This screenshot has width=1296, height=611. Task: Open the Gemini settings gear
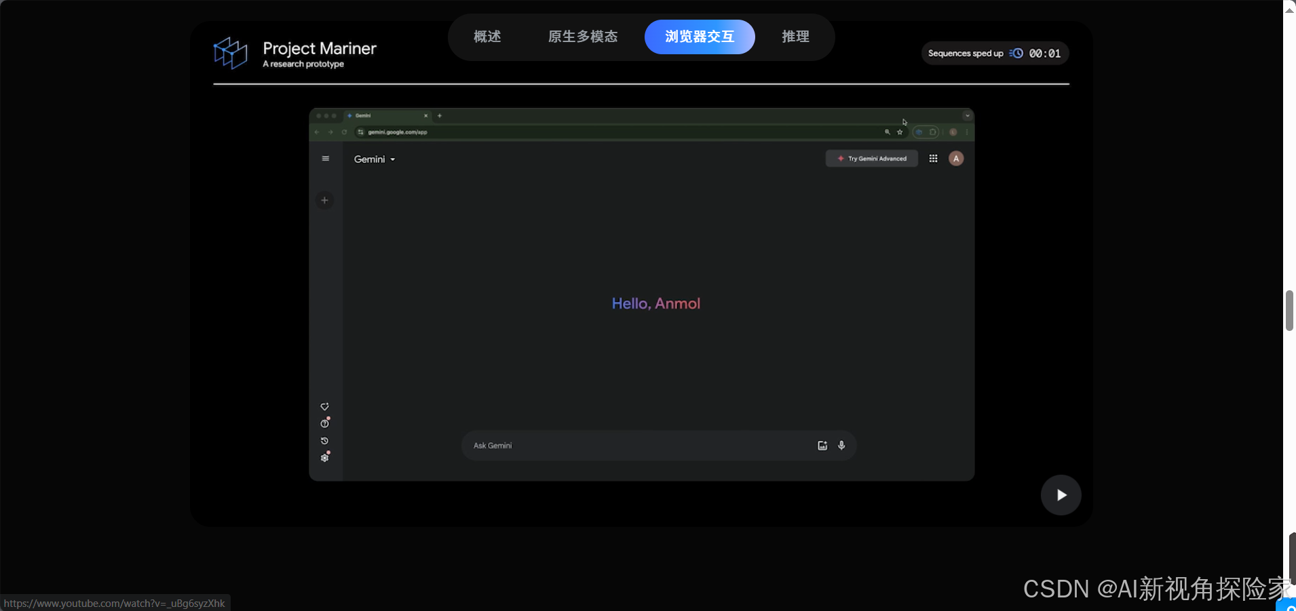tap(325, 458)
